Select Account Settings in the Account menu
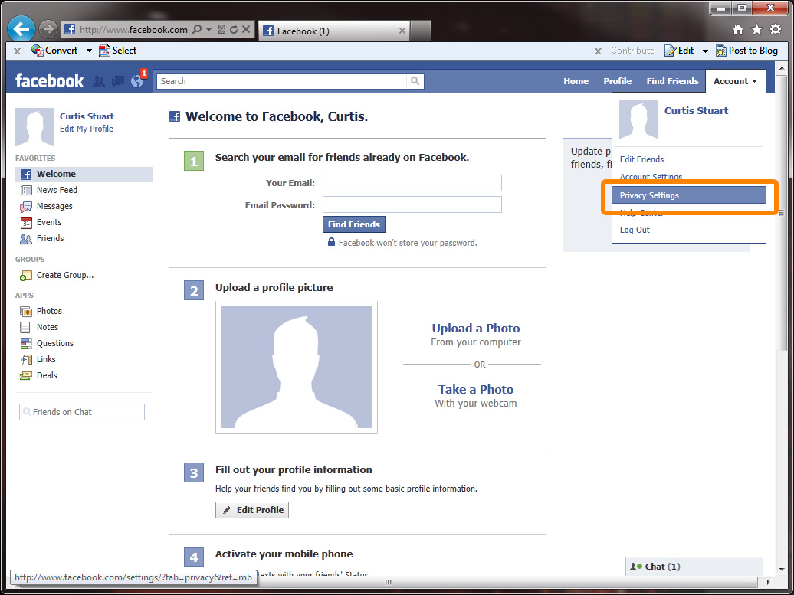The width and height of the screenshot is (794, 595). pos(651,177)
